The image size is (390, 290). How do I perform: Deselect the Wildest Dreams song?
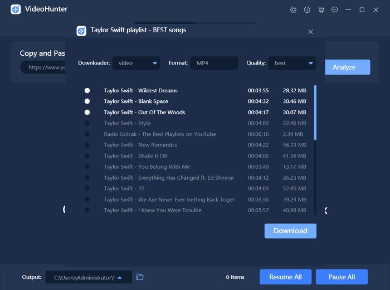[87, 91]
